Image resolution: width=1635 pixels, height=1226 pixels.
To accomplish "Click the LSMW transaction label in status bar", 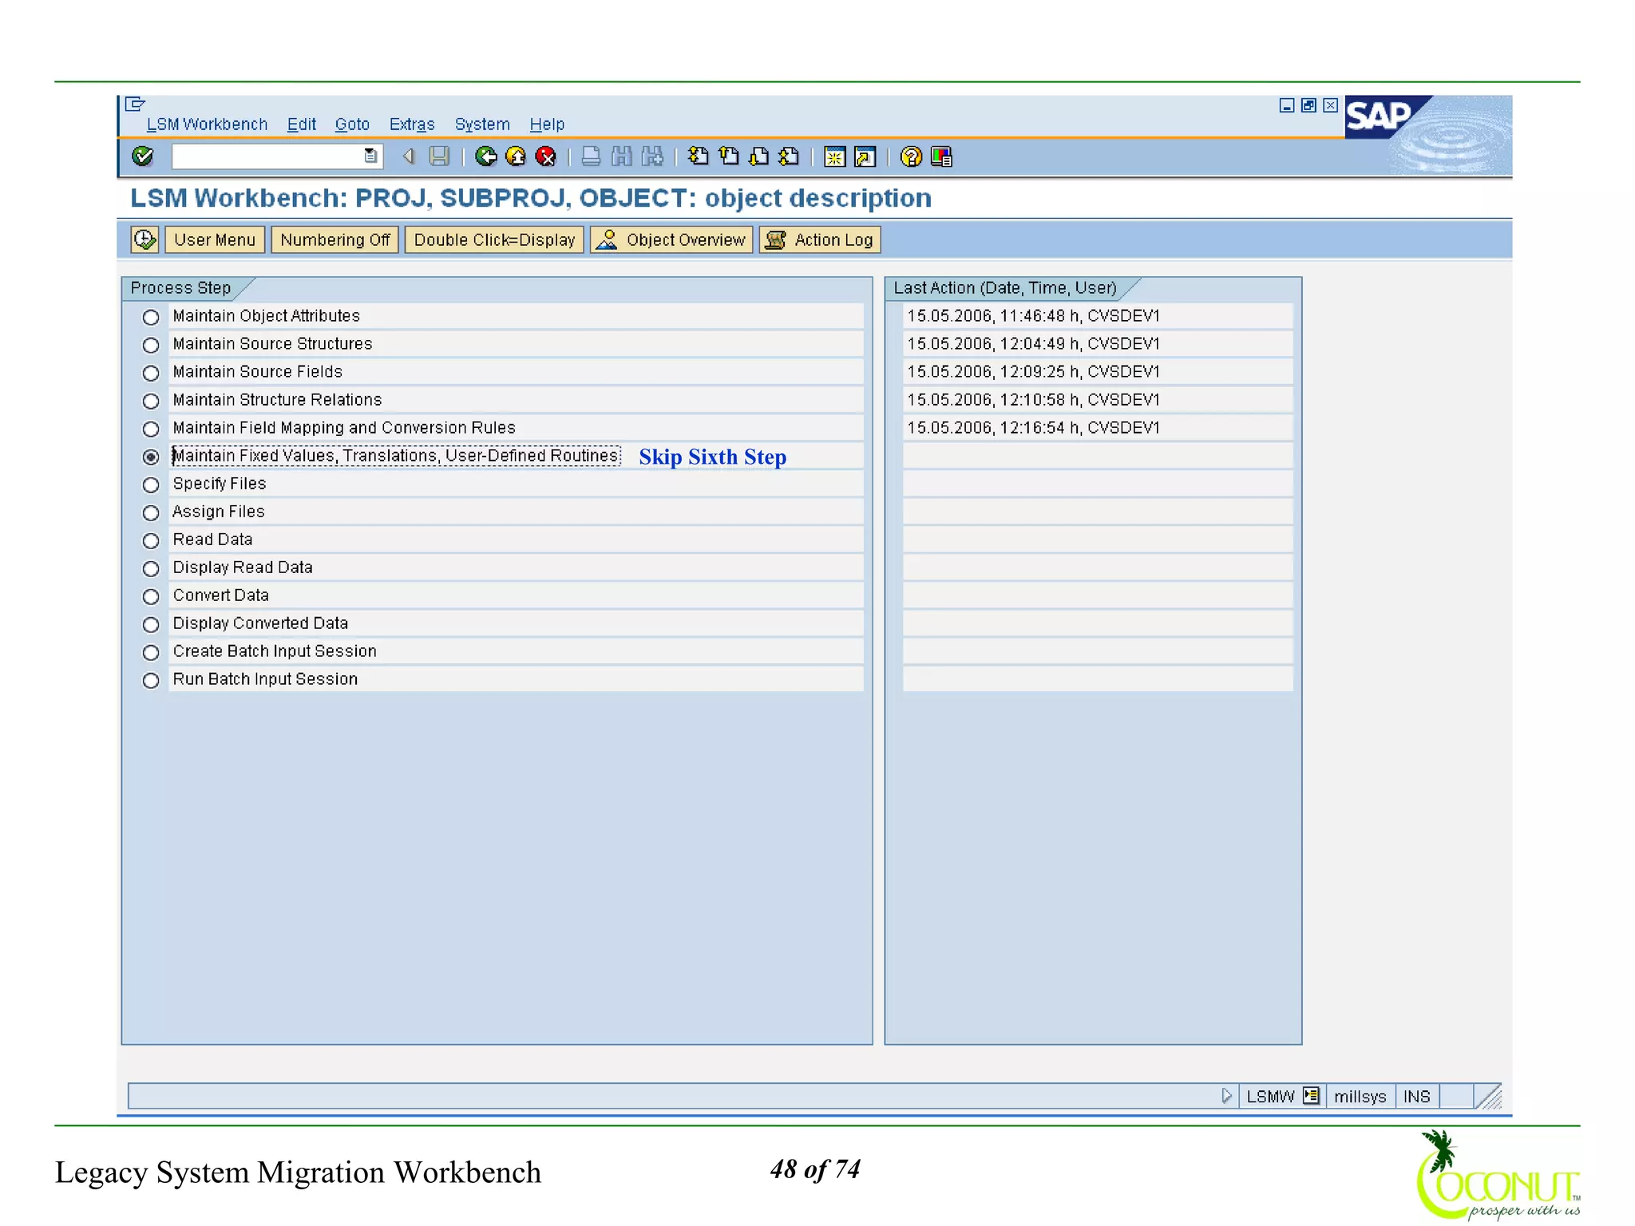I will (1270, 1097).
